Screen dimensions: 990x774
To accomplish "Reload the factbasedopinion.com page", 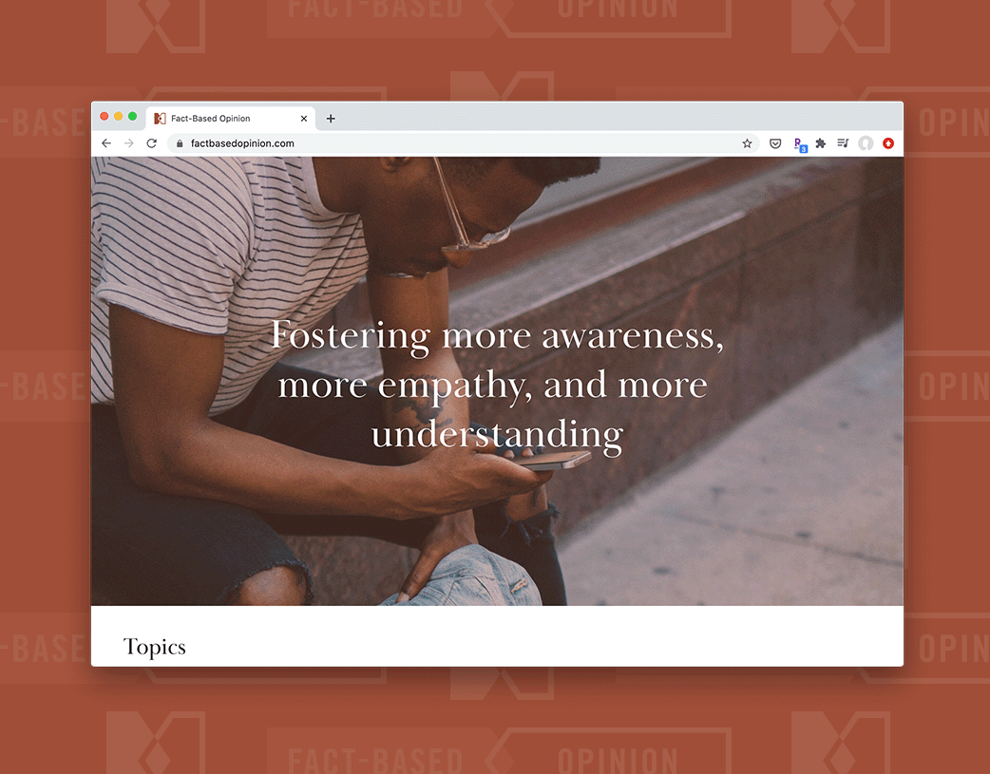I will [151, 143].
